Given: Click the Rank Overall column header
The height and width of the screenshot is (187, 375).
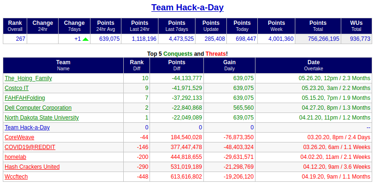Looking at the screenshot, I should coord(15,26).
